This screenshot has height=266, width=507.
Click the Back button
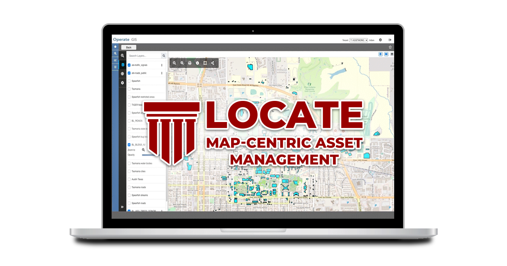pyautogui.click(x=128, y=47)
